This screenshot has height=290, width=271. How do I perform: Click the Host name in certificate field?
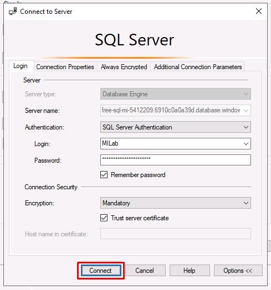[176, 234]
